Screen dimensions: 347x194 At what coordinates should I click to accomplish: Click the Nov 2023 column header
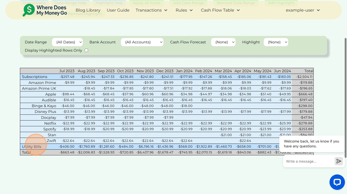145,71
